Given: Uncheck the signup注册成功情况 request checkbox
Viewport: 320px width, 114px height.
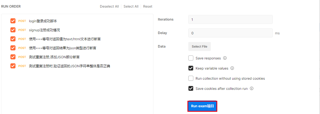Looking at the screenshot, I should pos(13,30).
